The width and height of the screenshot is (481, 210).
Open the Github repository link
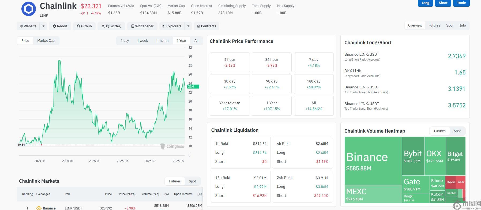click(84, 26)
